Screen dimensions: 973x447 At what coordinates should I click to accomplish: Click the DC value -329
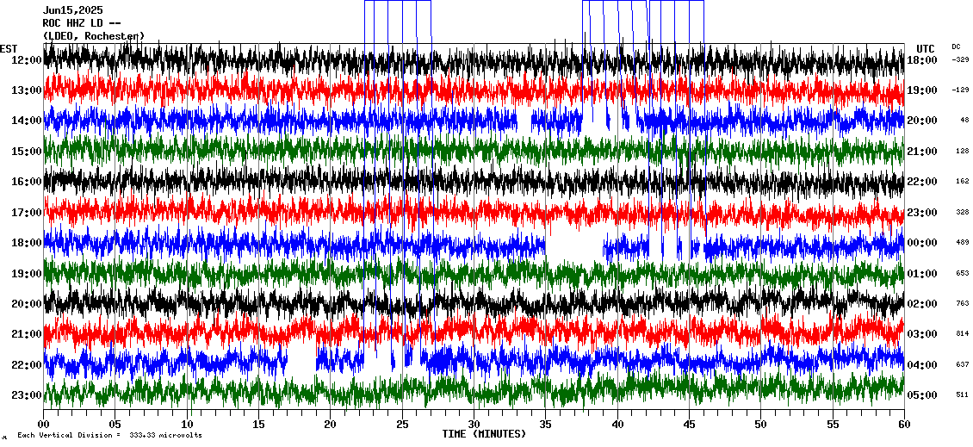click(x=960, y=60)
